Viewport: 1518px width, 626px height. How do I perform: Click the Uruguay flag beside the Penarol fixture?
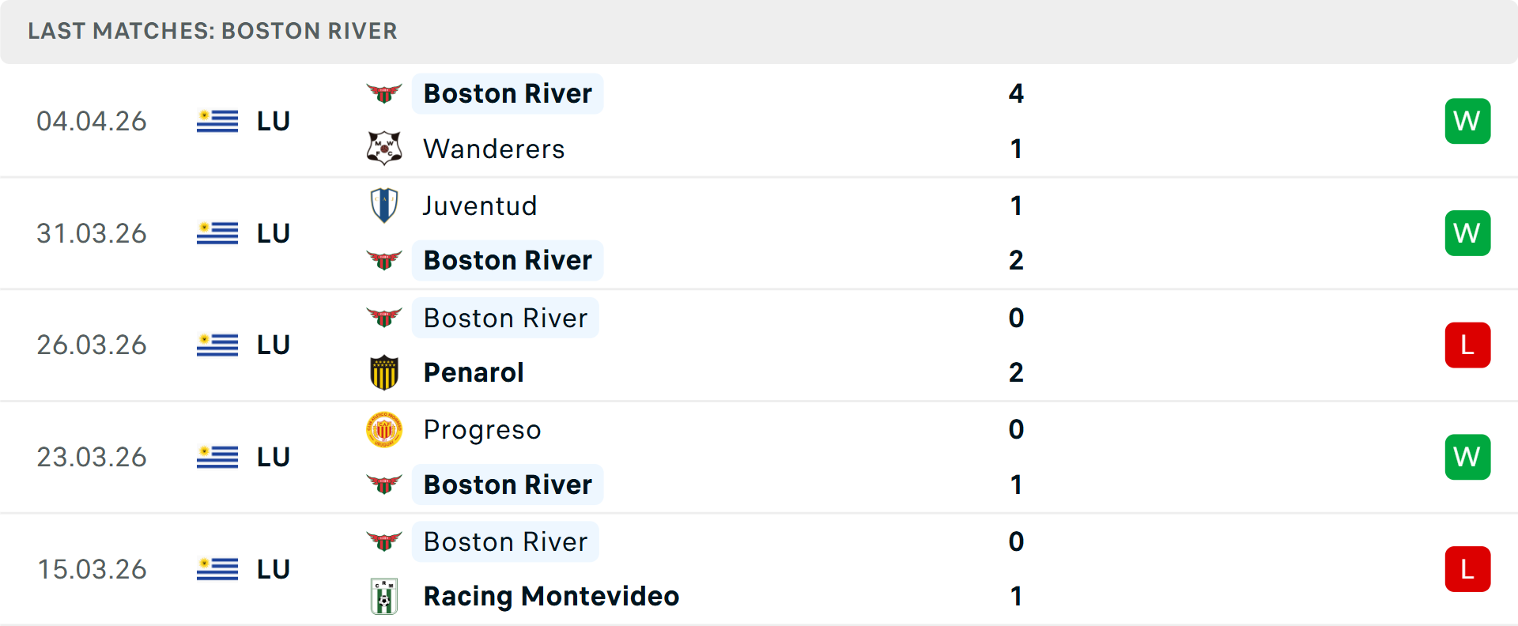click(x=217, y=345)
